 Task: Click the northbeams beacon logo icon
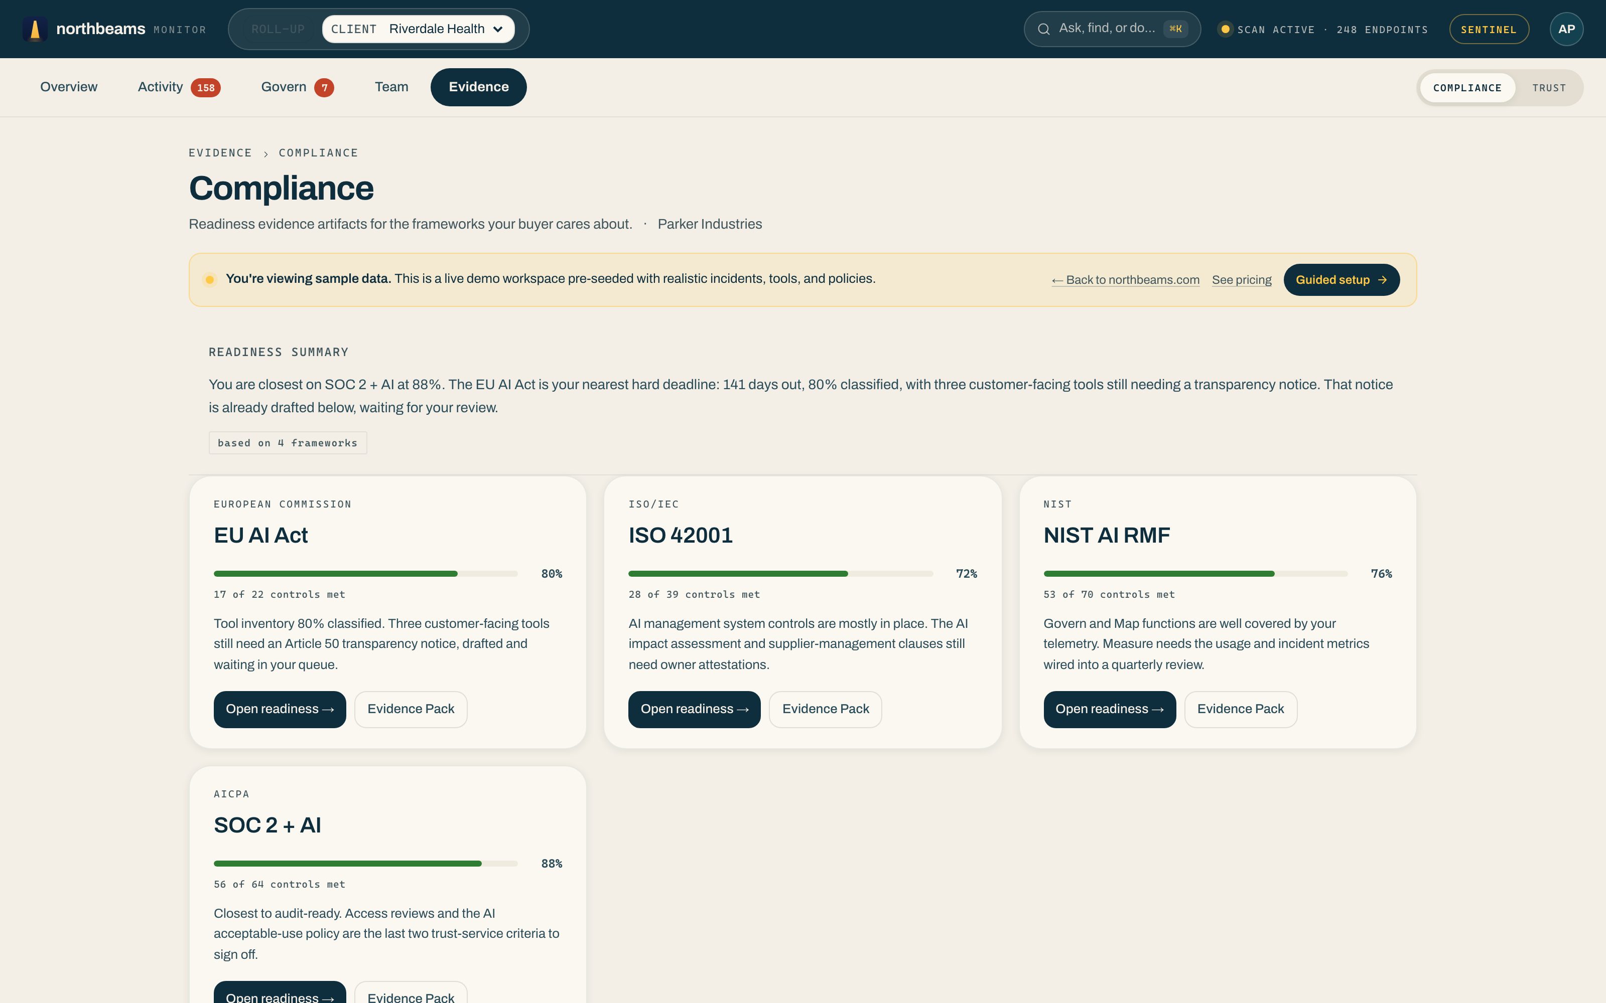coord(35,29)
